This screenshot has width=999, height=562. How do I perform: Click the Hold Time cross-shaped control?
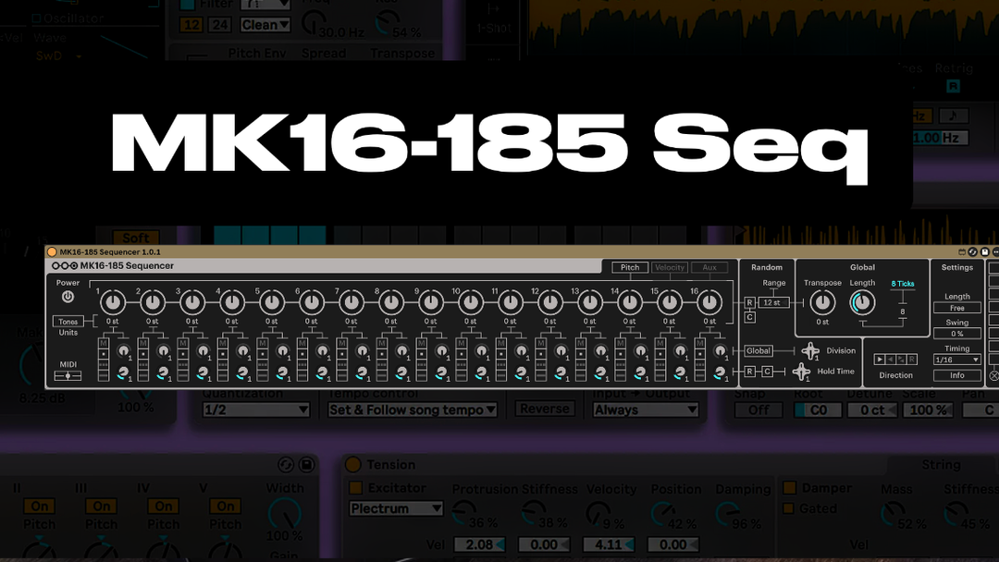801,372
